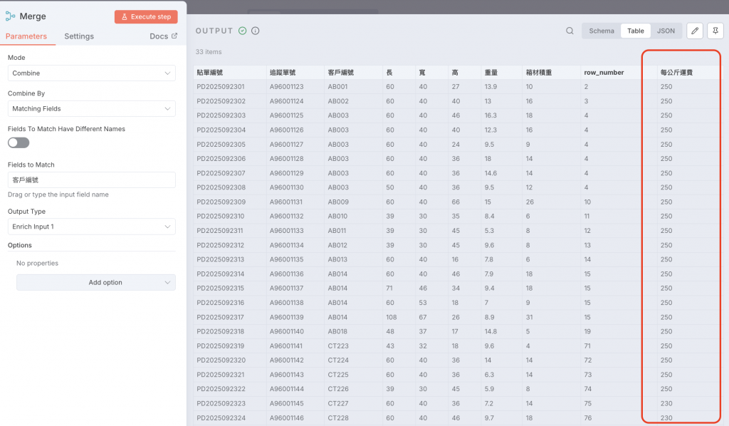
Task: Click cell CT226
Action: [x=338, y=389]
